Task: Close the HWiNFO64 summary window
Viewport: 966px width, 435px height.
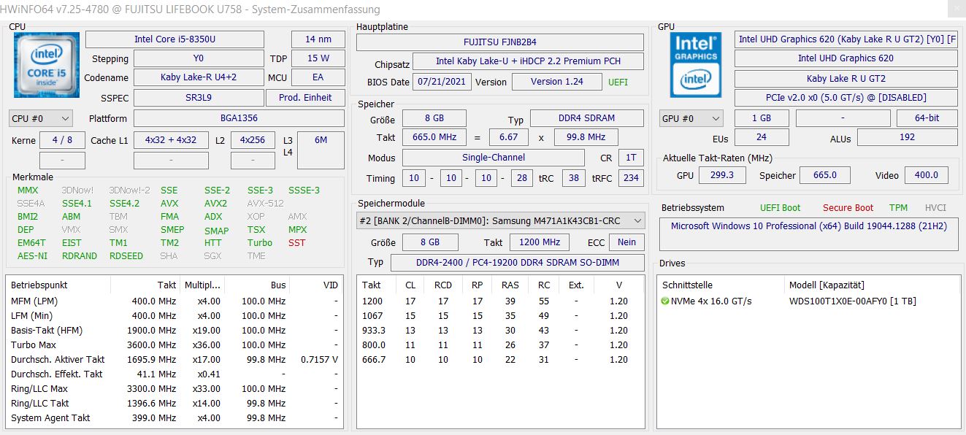Action: pyautogui.click(x=956, y=9)
